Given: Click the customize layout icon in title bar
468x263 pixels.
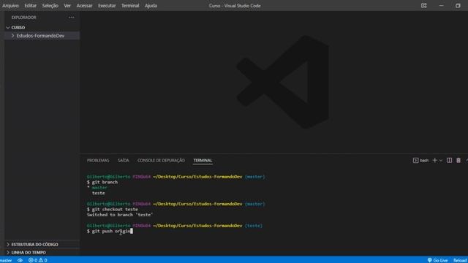Looking at the screenshot, I should click(x=424, y=6).
